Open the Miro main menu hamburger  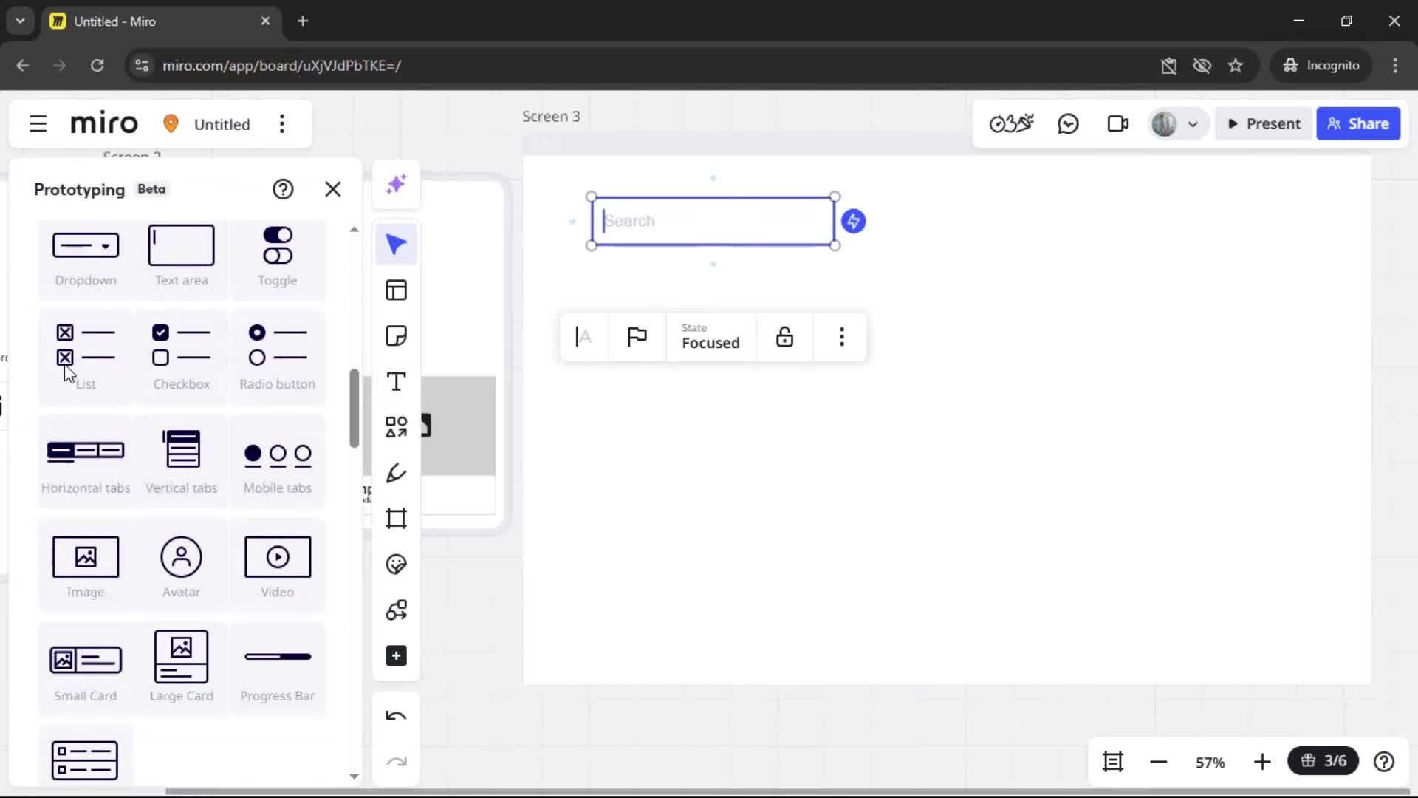point(38,124)
